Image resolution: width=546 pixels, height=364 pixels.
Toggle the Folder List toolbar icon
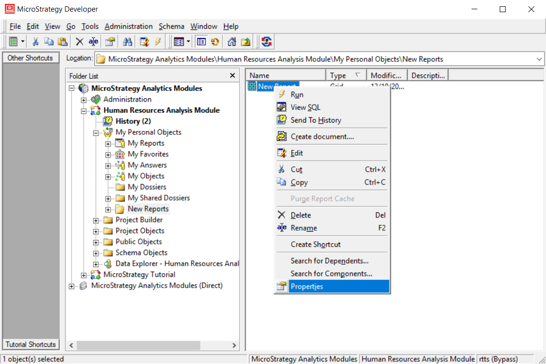[201, 42]
